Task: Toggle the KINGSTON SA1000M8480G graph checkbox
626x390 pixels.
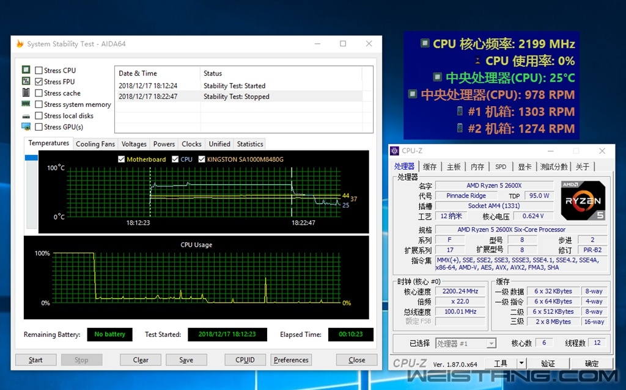Action: 202,159
